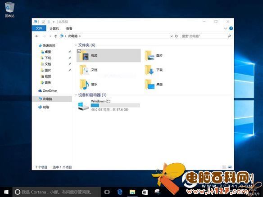
Task: Maximize the explorer window
Action: [x=216, y=22]
